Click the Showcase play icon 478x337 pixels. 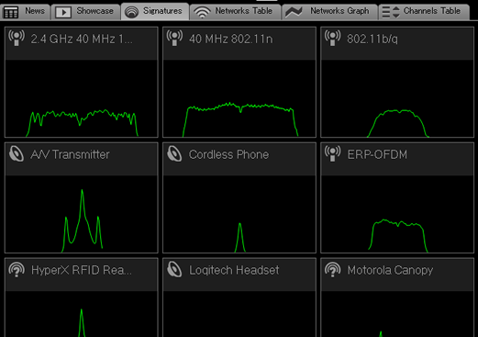(63, 12)
